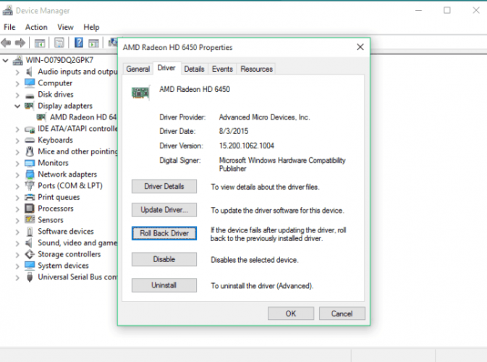Select the WIN-O079DQ2GPK7 computer root icon
The height and width of the screenshot is (362, 487).
(x=17, y=60)
